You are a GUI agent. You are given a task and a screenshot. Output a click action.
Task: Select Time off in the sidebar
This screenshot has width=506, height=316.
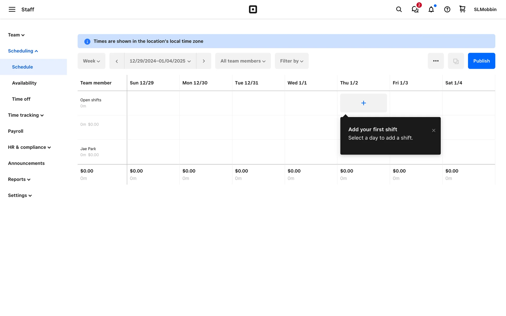click(21, 99)
